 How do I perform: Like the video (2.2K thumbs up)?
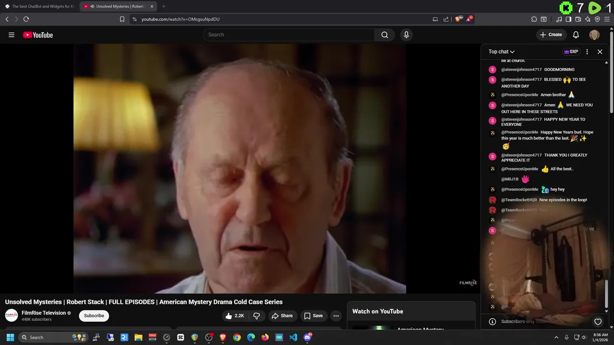[235, 316]
